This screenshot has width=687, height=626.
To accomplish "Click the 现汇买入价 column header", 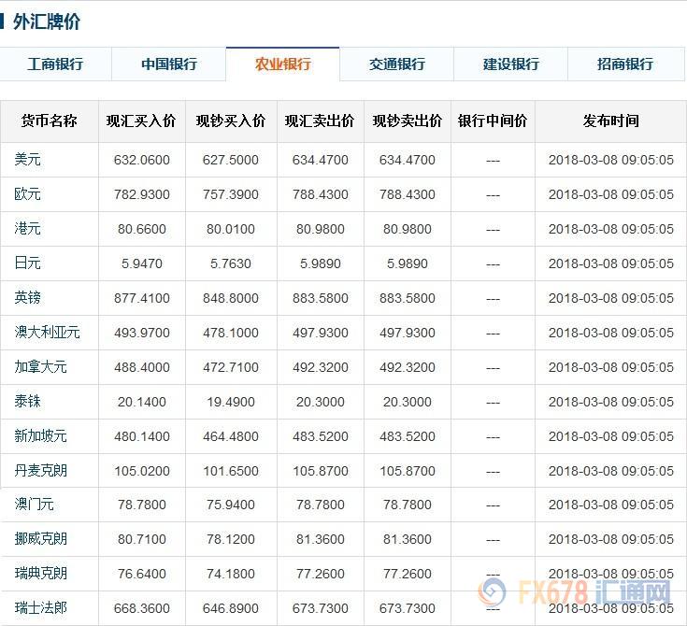I will click(x=141, y=121).
